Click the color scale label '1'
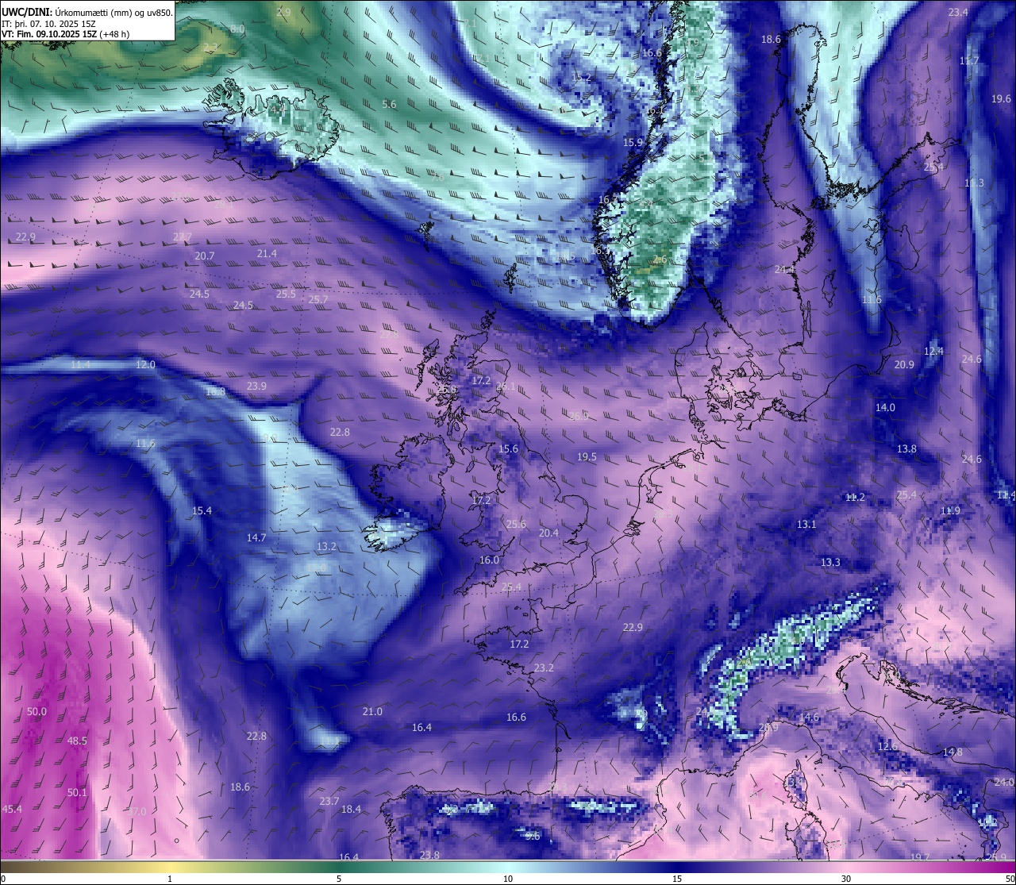The height and width of the screenshot is (885, 1016). tap(170, 879)
